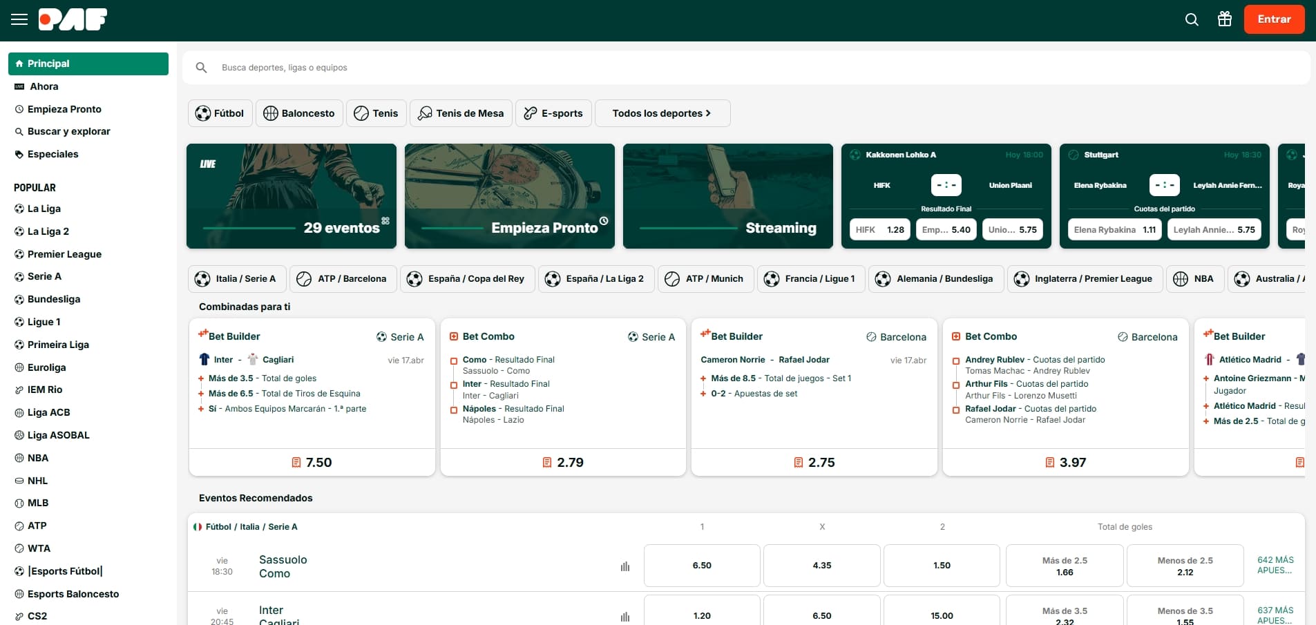
Task: Click the search magnifier icon in header
Action: tap(1192, 19)
